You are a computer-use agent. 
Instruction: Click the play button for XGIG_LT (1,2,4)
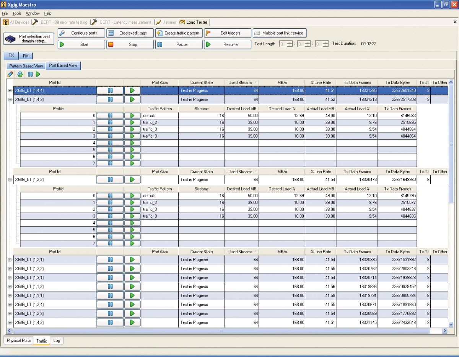point(132,304)
